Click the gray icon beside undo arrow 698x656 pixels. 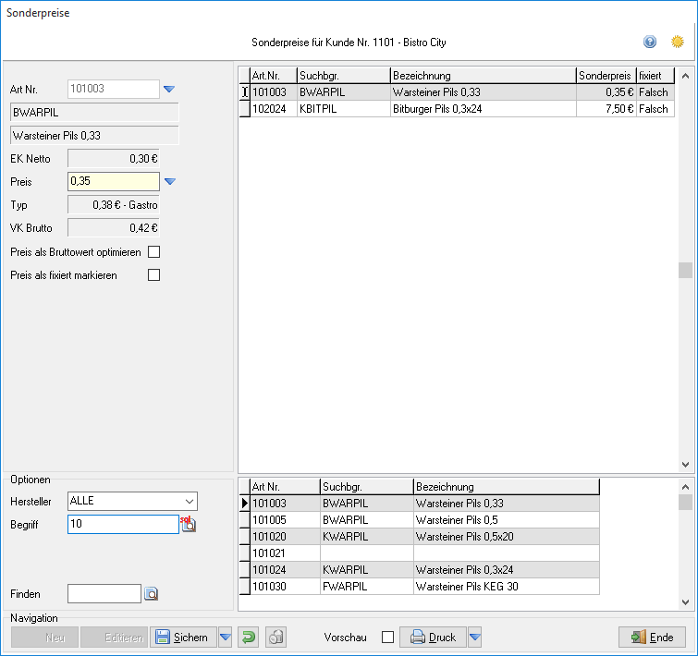click(x=276, y=638)
